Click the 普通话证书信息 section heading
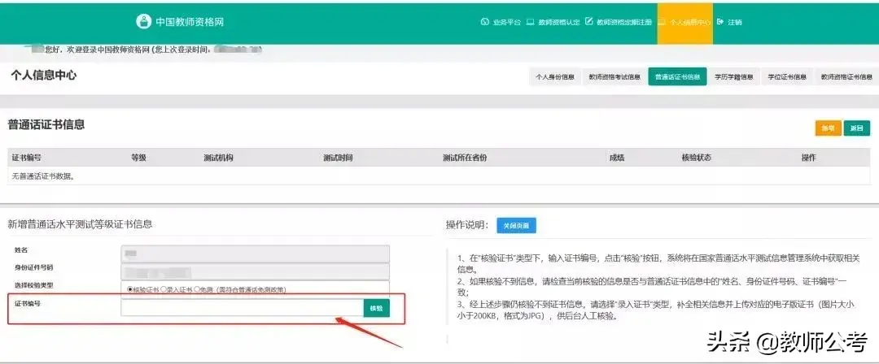Image resolution: width=879 pixels, height=364 pixels. click(46, 125)
